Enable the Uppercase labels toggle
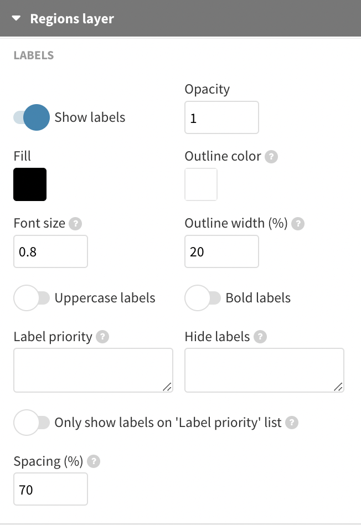The image size is (361, 525). click(32, 298)
